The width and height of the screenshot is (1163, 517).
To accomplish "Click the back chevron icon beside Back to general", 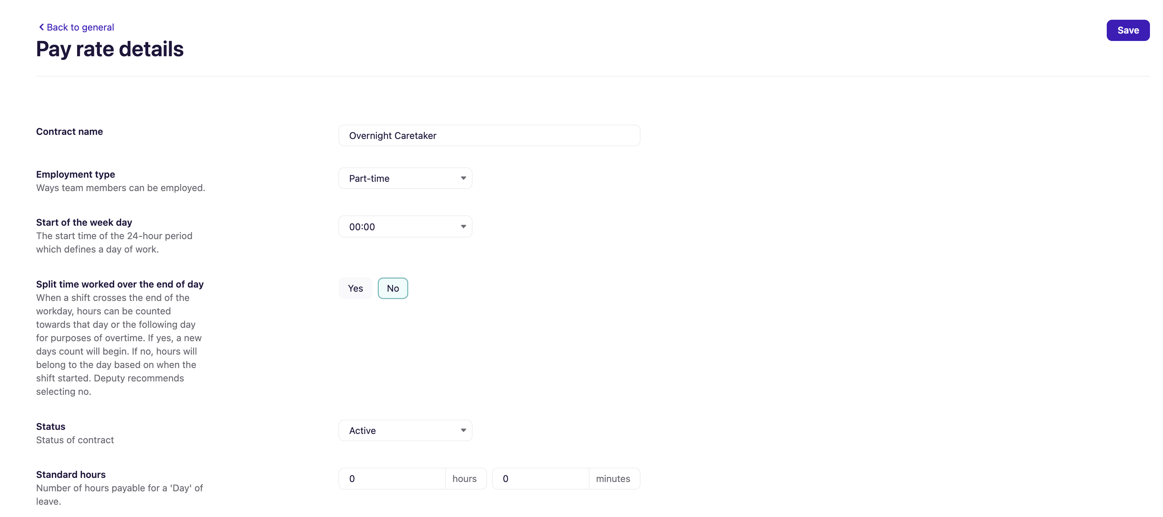I will pyautogui.click(x=42, y=27).
